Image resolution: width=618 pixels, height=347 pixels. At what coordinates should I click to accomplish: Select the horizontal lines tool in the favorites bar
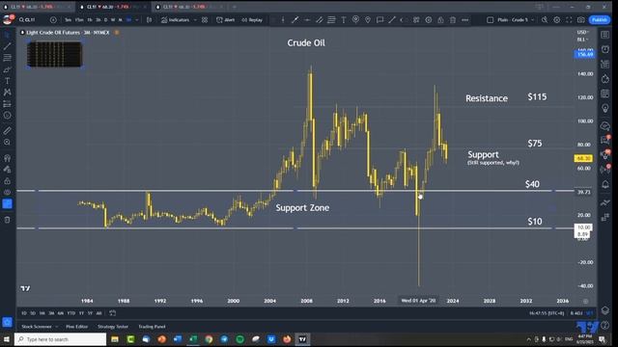[331, 20]
